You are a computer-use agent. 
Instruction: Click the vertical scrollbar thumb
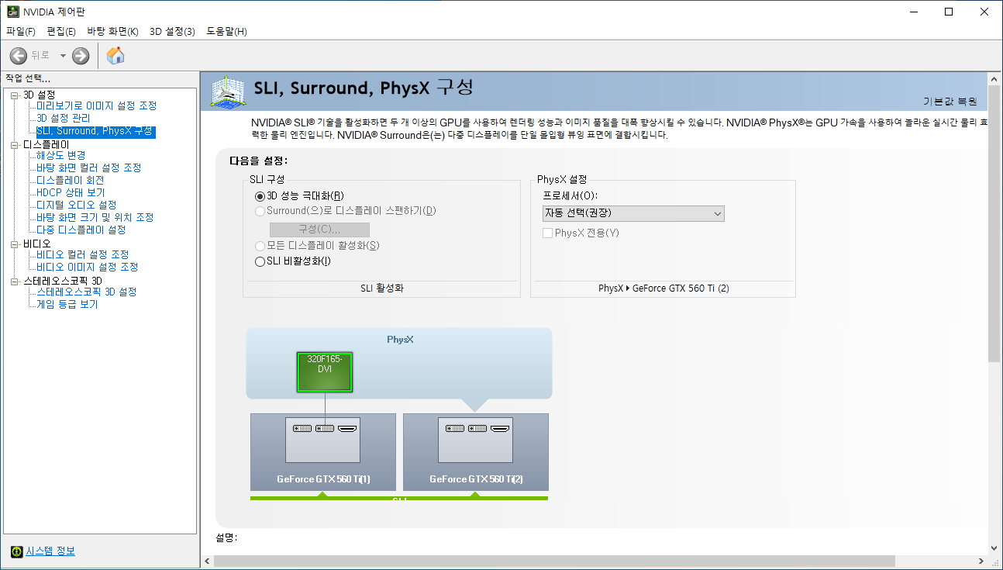pyautogui.click(x=995, y=224)
